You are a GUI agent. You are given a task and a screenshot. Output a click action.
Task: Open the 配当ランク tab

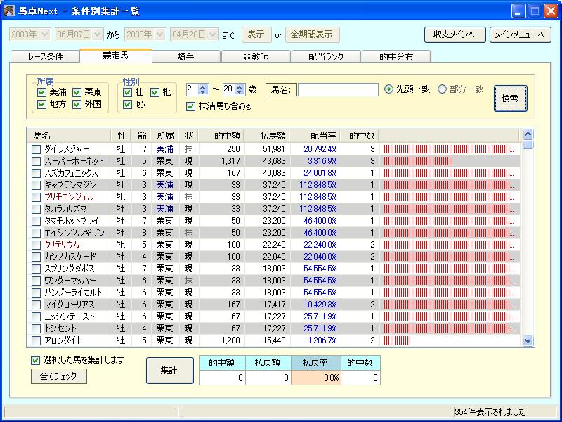[x=325, y=56]
